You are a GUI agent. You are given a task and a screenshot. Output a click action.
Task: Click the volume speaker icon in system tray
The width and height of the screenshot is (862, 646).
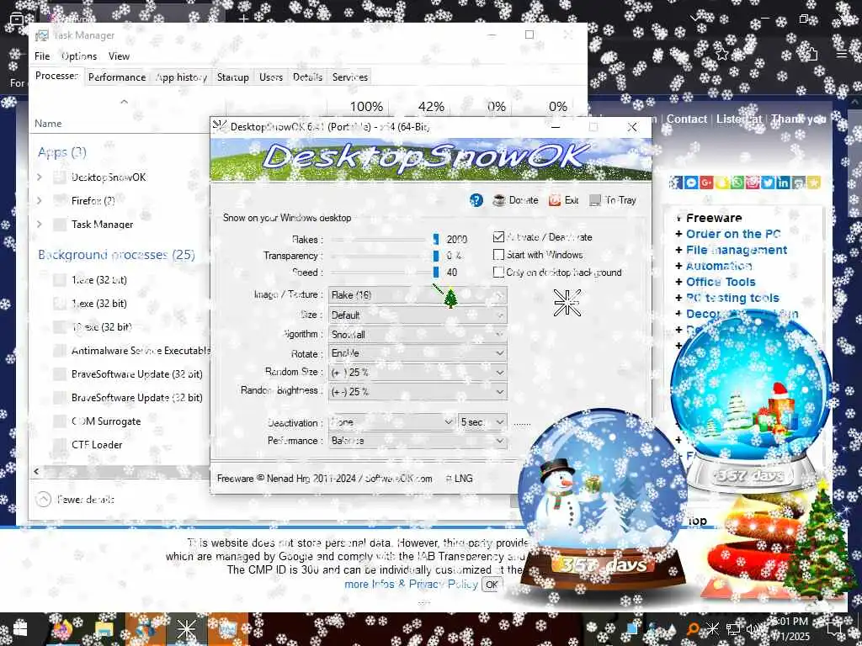tap(753, 629)
